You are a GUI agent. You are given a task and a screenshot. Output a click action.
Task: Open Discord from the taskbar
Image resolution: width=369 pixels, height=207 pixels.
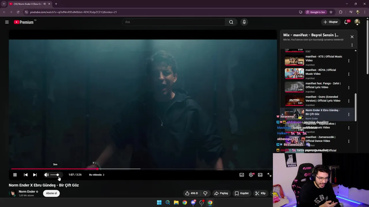(x=193, y=203)
